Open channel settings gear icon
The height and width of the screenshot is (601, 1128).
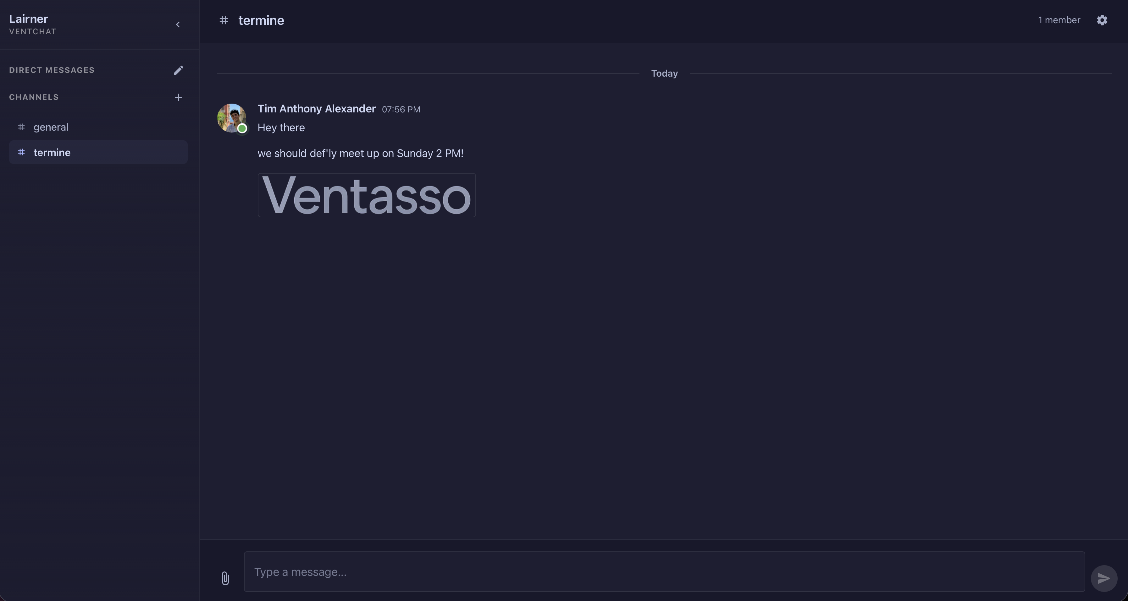coord(1102,20)
